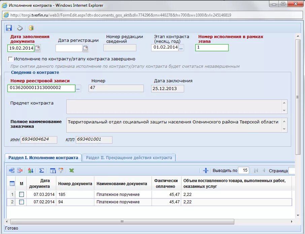Open calendar for registration date

(86, 48)
